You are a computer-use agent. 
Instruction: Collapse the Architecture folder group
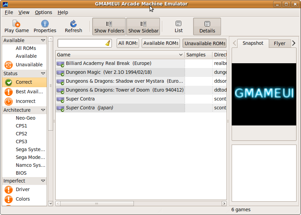(x=43, y=110)
